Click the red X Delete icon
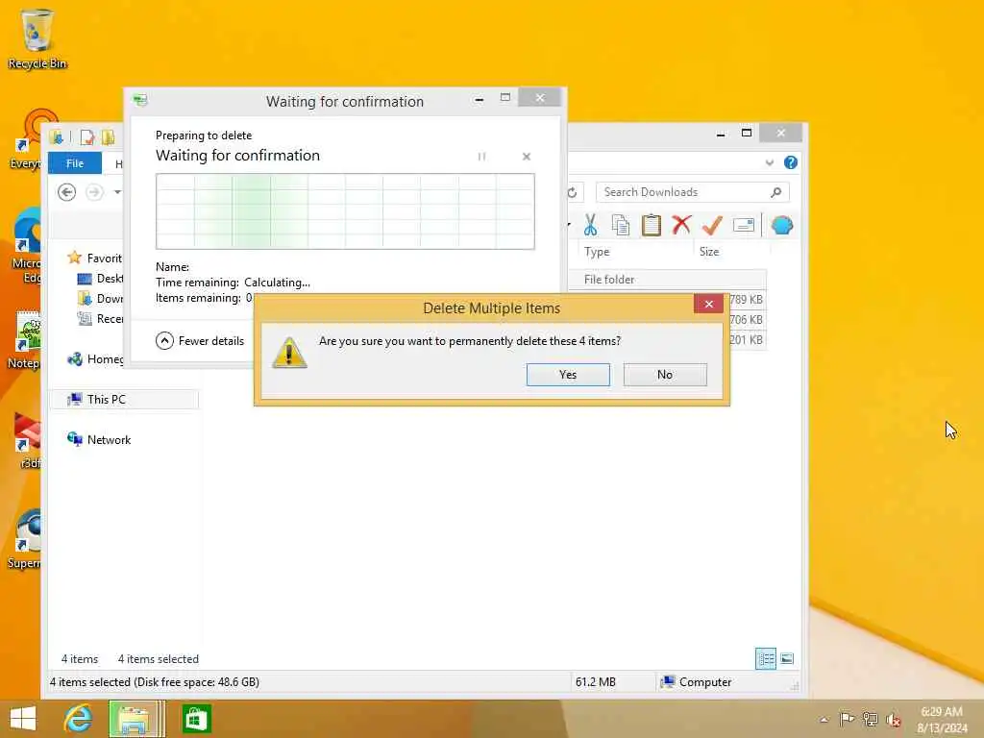The image size is (984, 738). [x=681, y=225]
